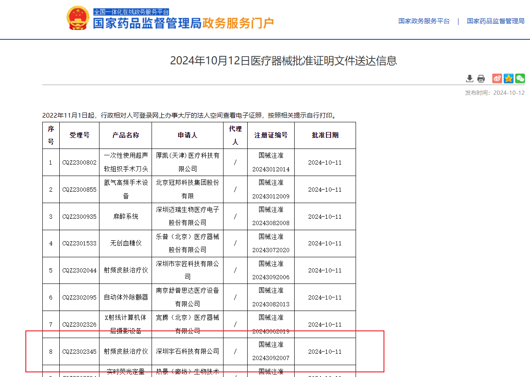Click the 批准日期 column header

(325, 135)
